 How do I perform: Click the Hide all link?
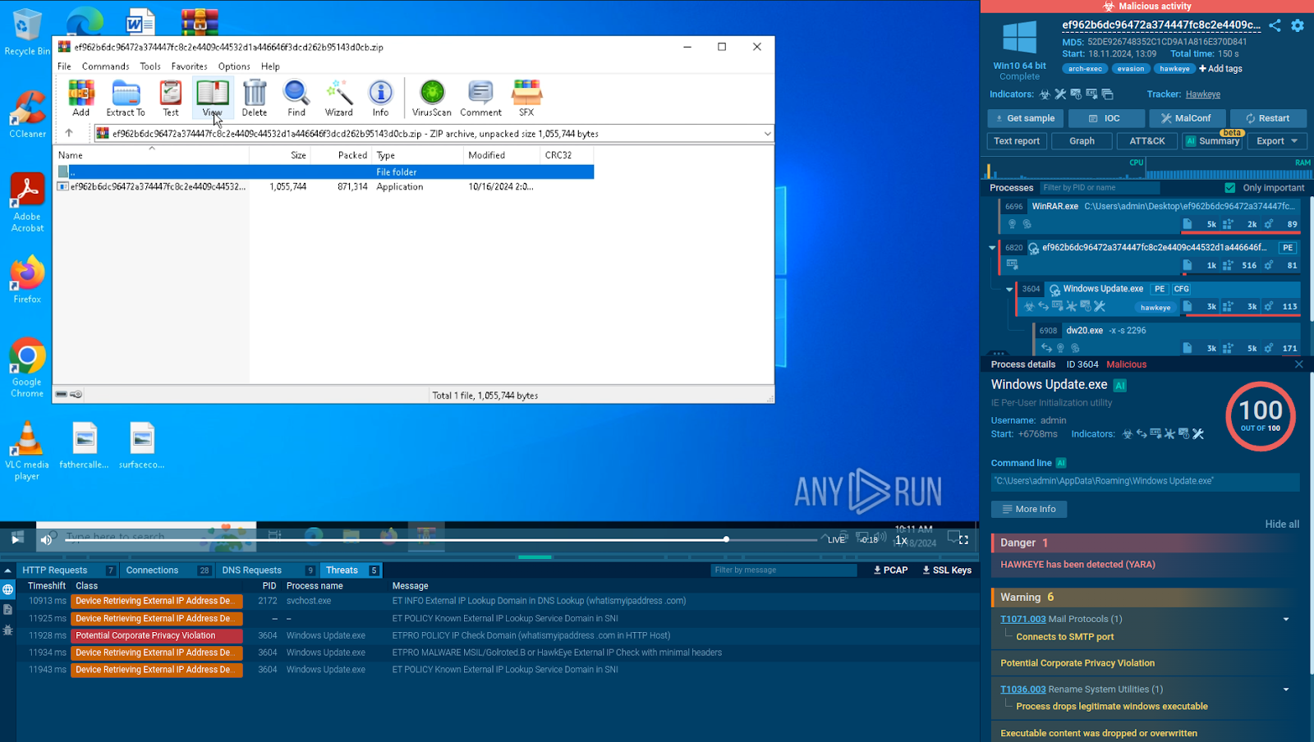coord(1282,524)
